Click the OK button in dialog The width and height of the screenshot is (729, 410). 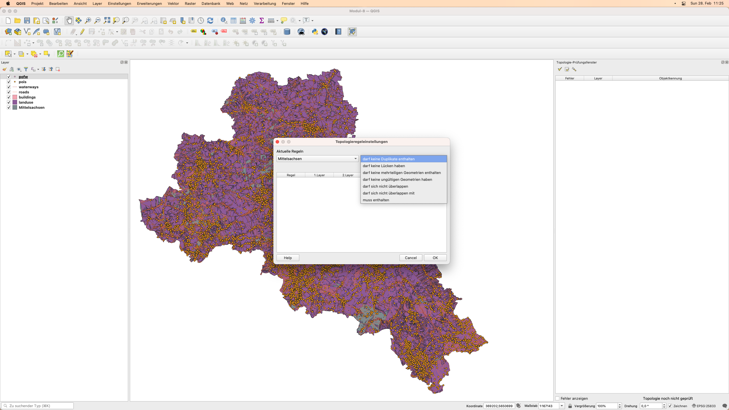(x=435, y=258)
